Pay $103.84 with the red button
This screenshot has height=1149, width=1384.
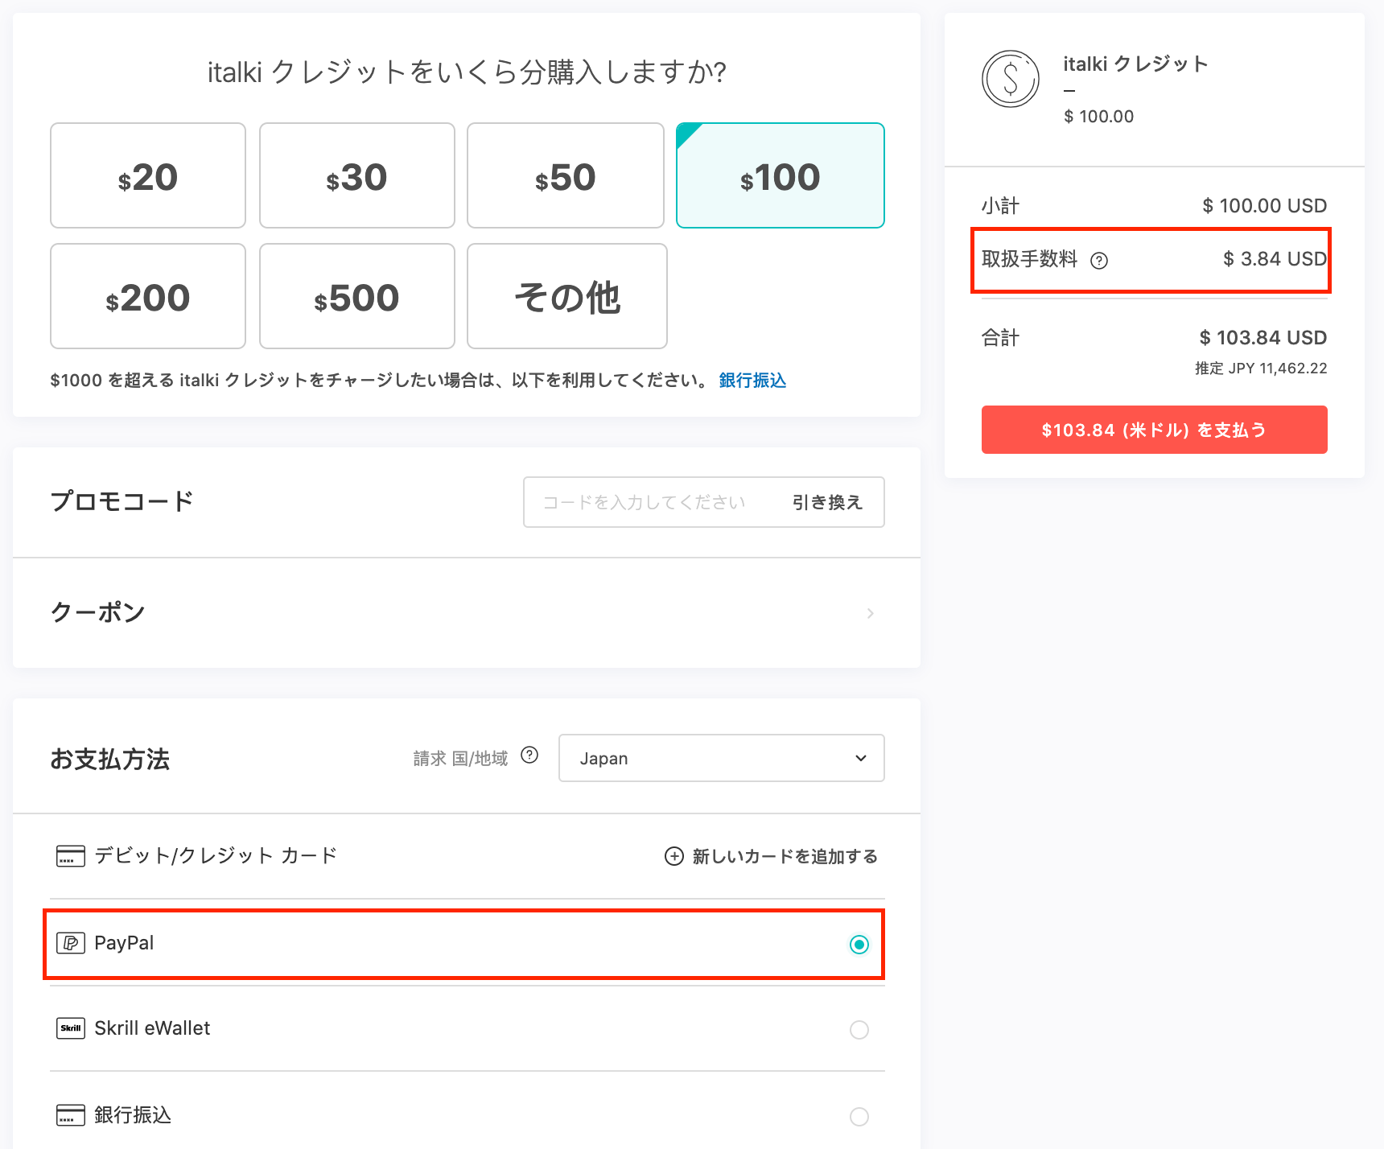1155,430
